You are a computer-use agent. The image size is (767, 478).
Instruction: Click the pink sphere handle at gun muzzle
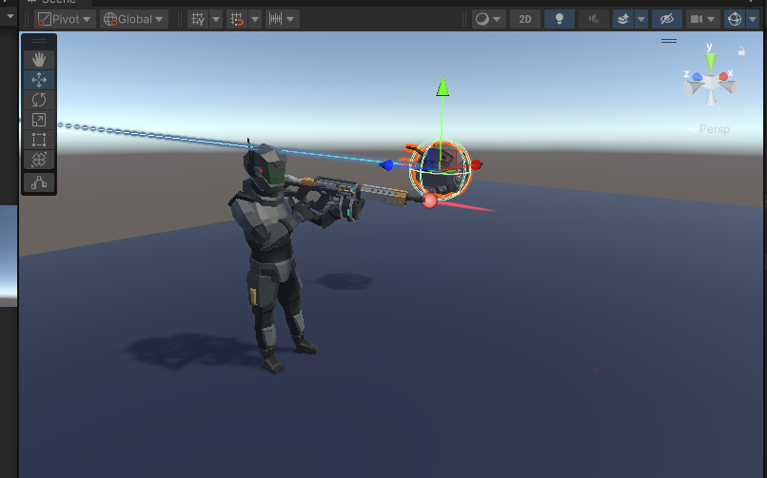pos(429,201)
